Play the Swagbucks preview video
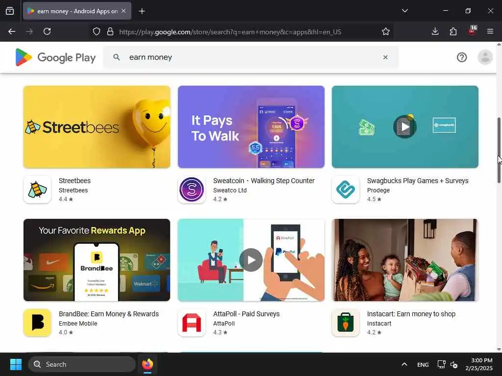This screenshot has height=376, width=502. (405, 127)
